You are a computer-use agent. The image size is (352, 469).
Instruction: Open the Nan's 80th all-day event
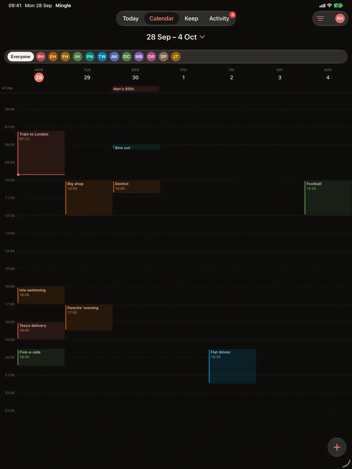[135, 89]
